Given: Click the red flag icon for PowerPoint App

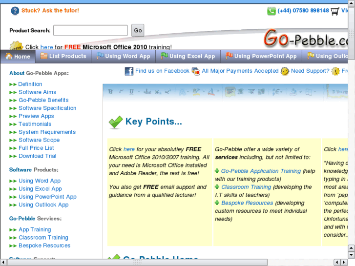Looking at the screenshot, I should tap(229, 56).
